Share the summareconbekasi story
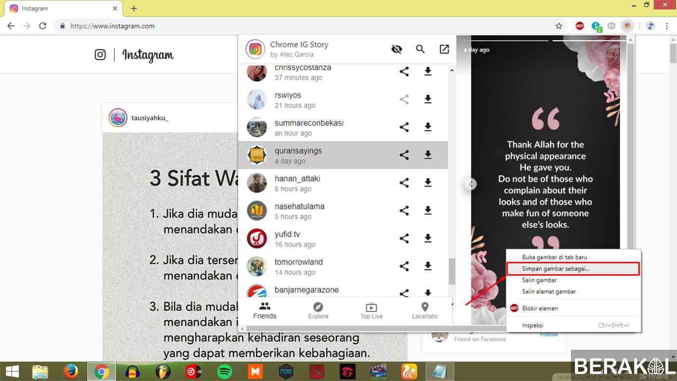677x381 pixels. point(404,127)
